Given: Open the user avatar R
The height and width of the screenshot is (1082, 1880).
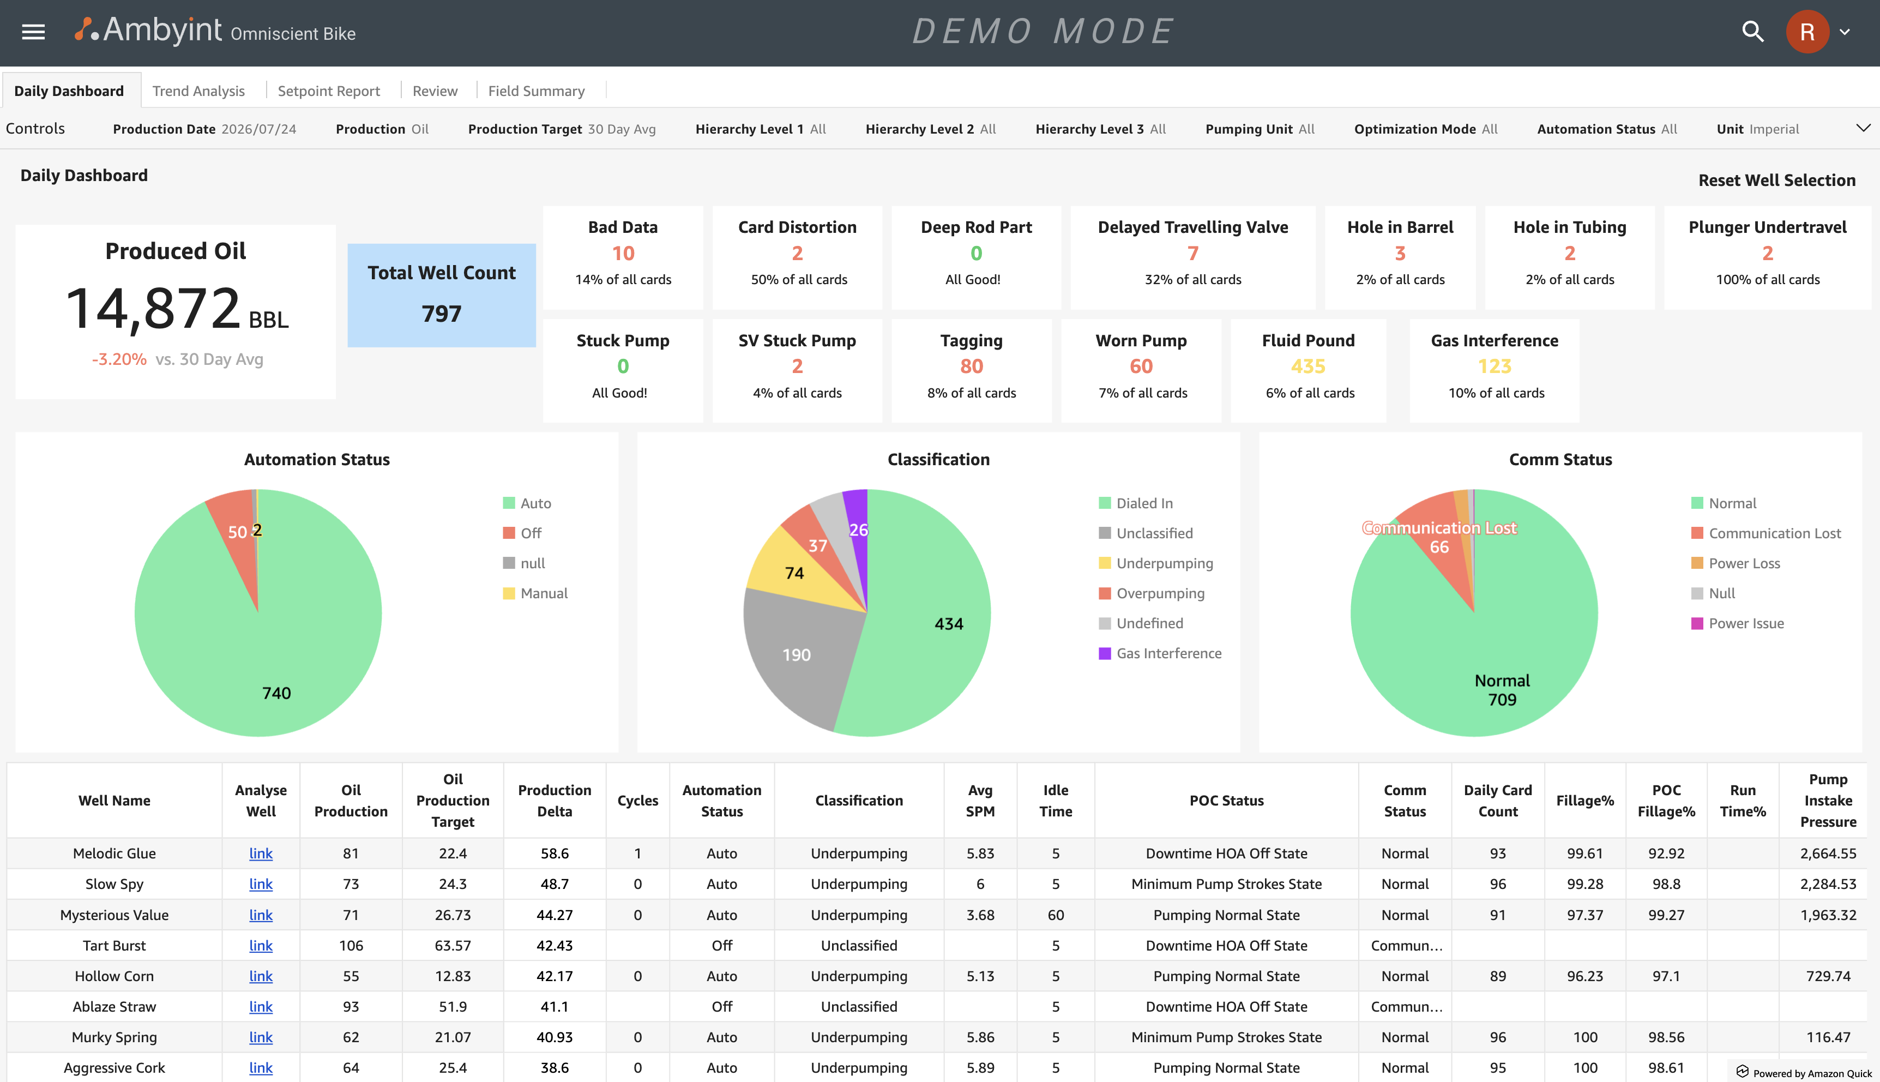Looking at the screenshot, I should tap(1807, 32).
